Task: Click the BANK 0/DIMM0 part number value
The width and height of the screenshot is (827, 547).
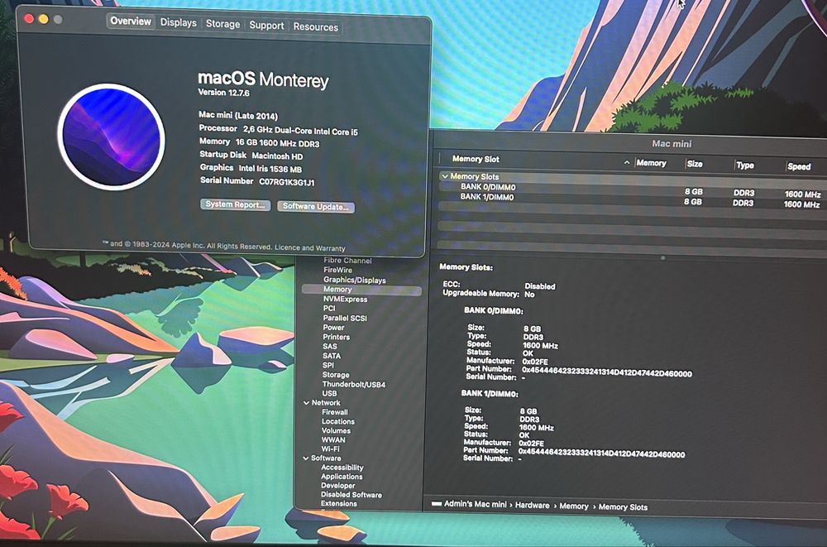Action: click(x=606, y=372)
